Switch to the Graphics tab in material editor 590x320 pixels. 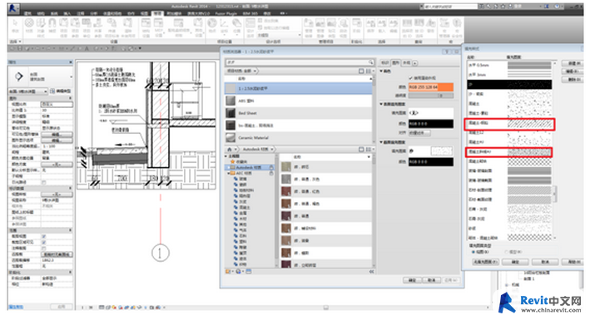point(395,63)
